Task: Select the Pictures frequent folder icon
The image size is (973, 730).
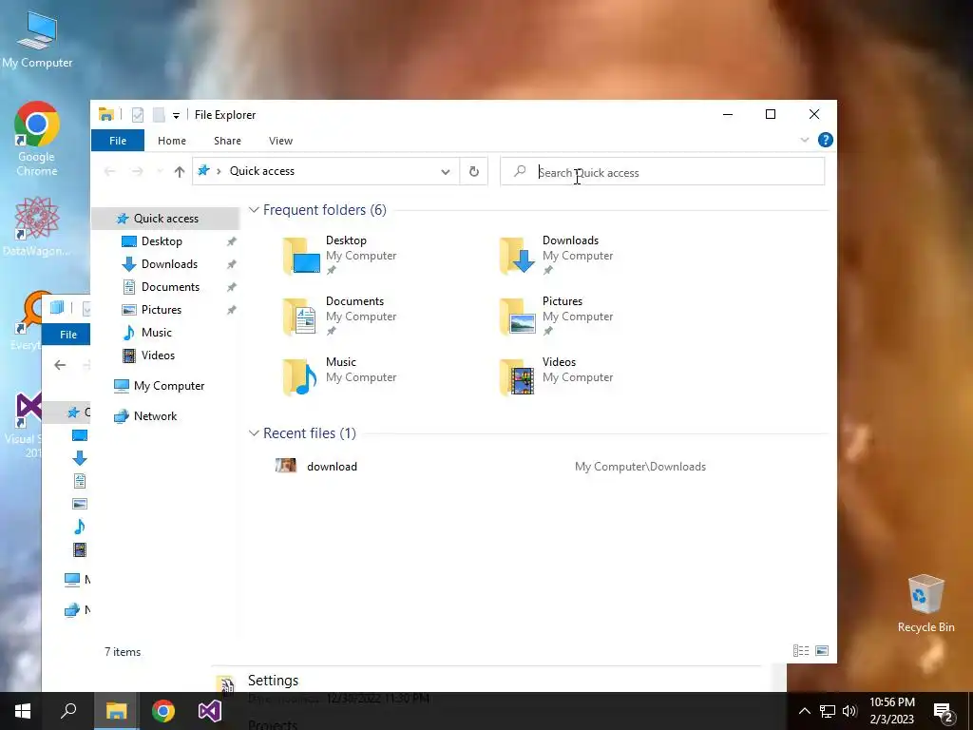Action: pos(518,317)
